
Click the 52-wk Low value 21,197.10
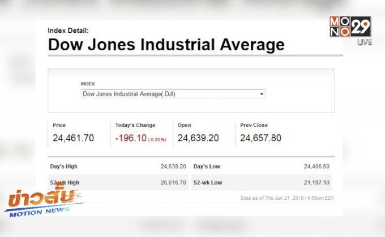[316, 183]
